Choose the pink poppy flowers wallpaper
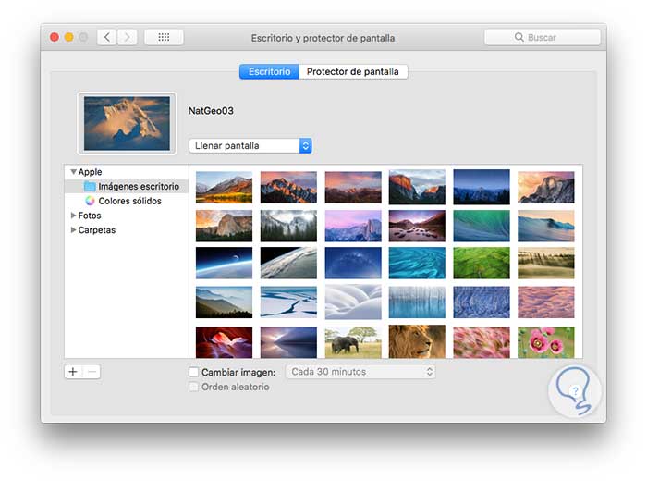Viewport: 647px width, 481px height. coord(545,342)
